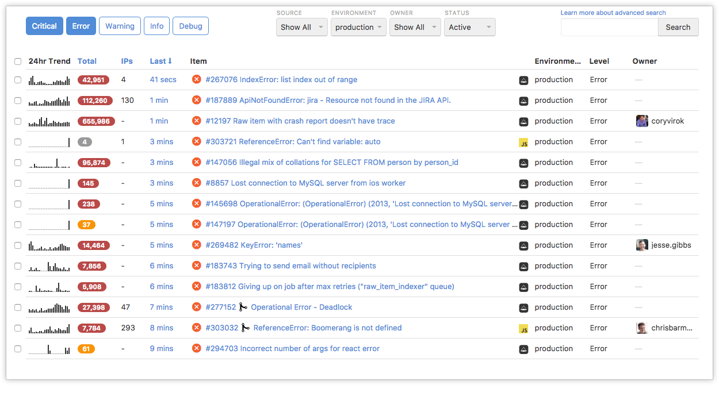The height and width of the screenshot is (400, 719).
Task: Enable the Info level filter
Action: click(157, 26)
